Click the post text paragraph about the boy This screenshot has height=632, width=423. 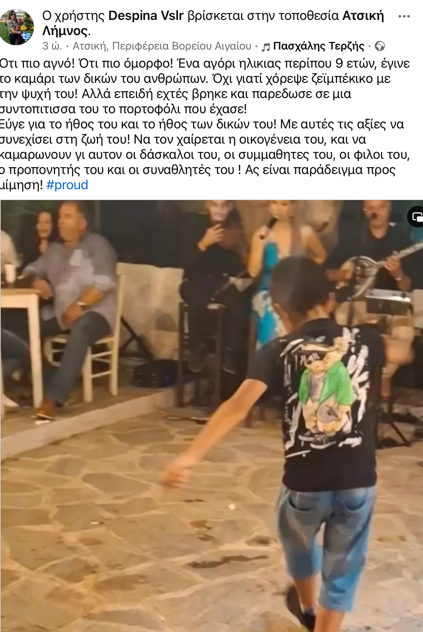pos(205,124)
